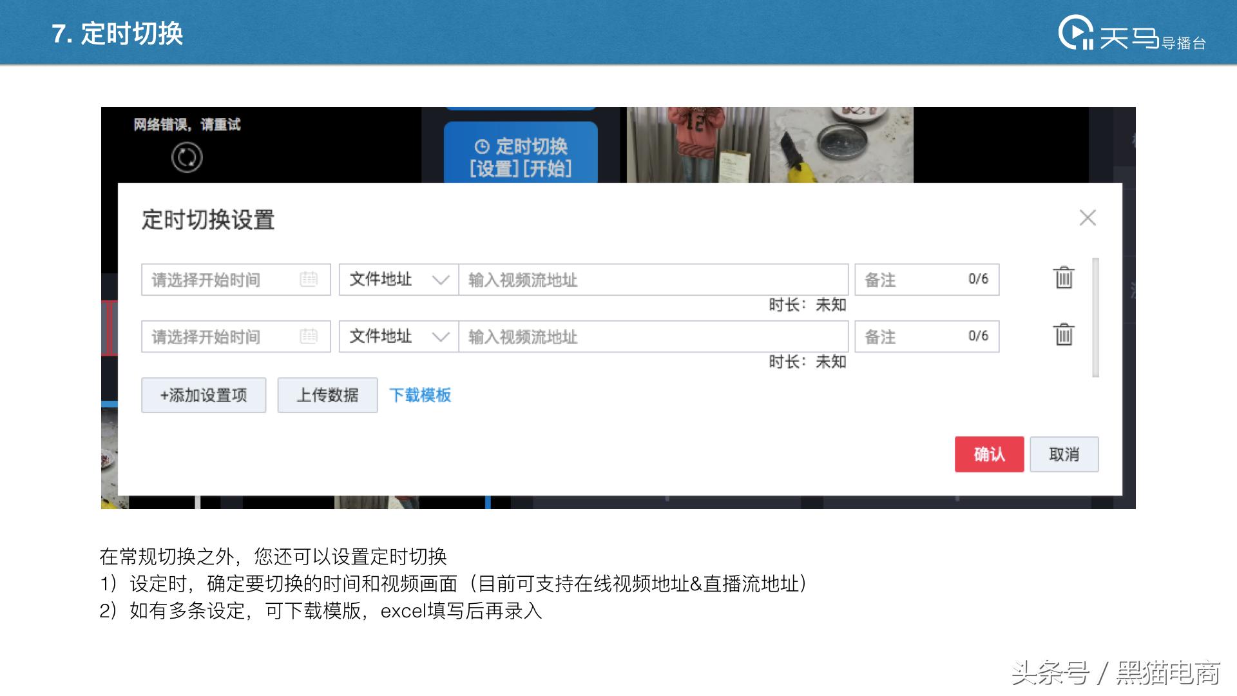
Task: Delete the second schedule entry via trash icon
Action: click(x=1064, y=335)
